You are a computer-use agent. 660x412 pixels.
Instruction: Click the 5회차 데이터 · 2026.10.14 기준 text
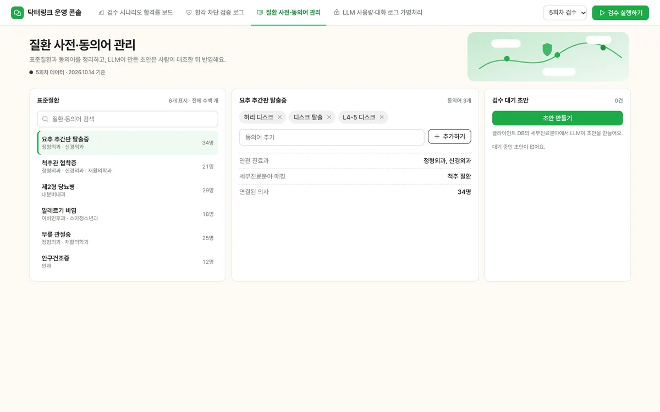point(70,72)
